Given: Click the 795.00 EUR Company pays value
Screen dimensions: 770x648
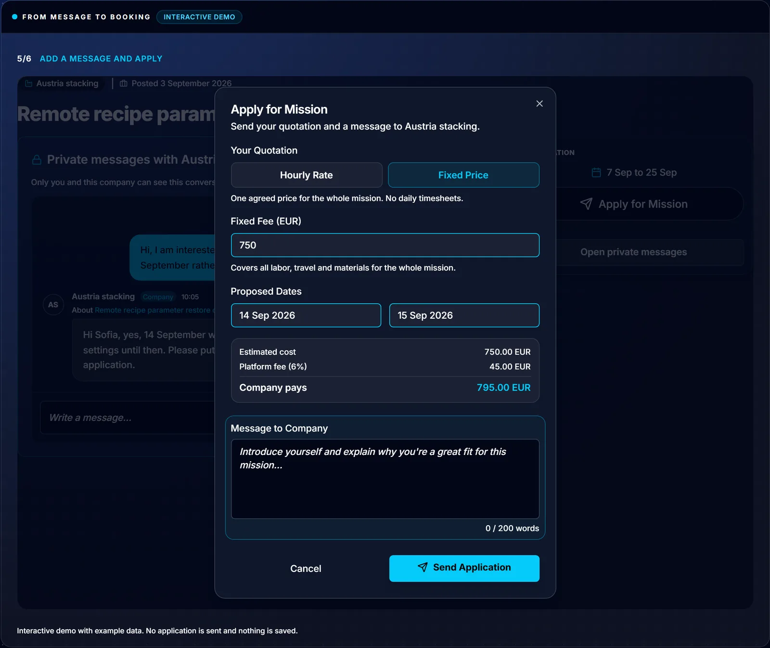Looking at the screenshot, I should (x=503, y=388).
